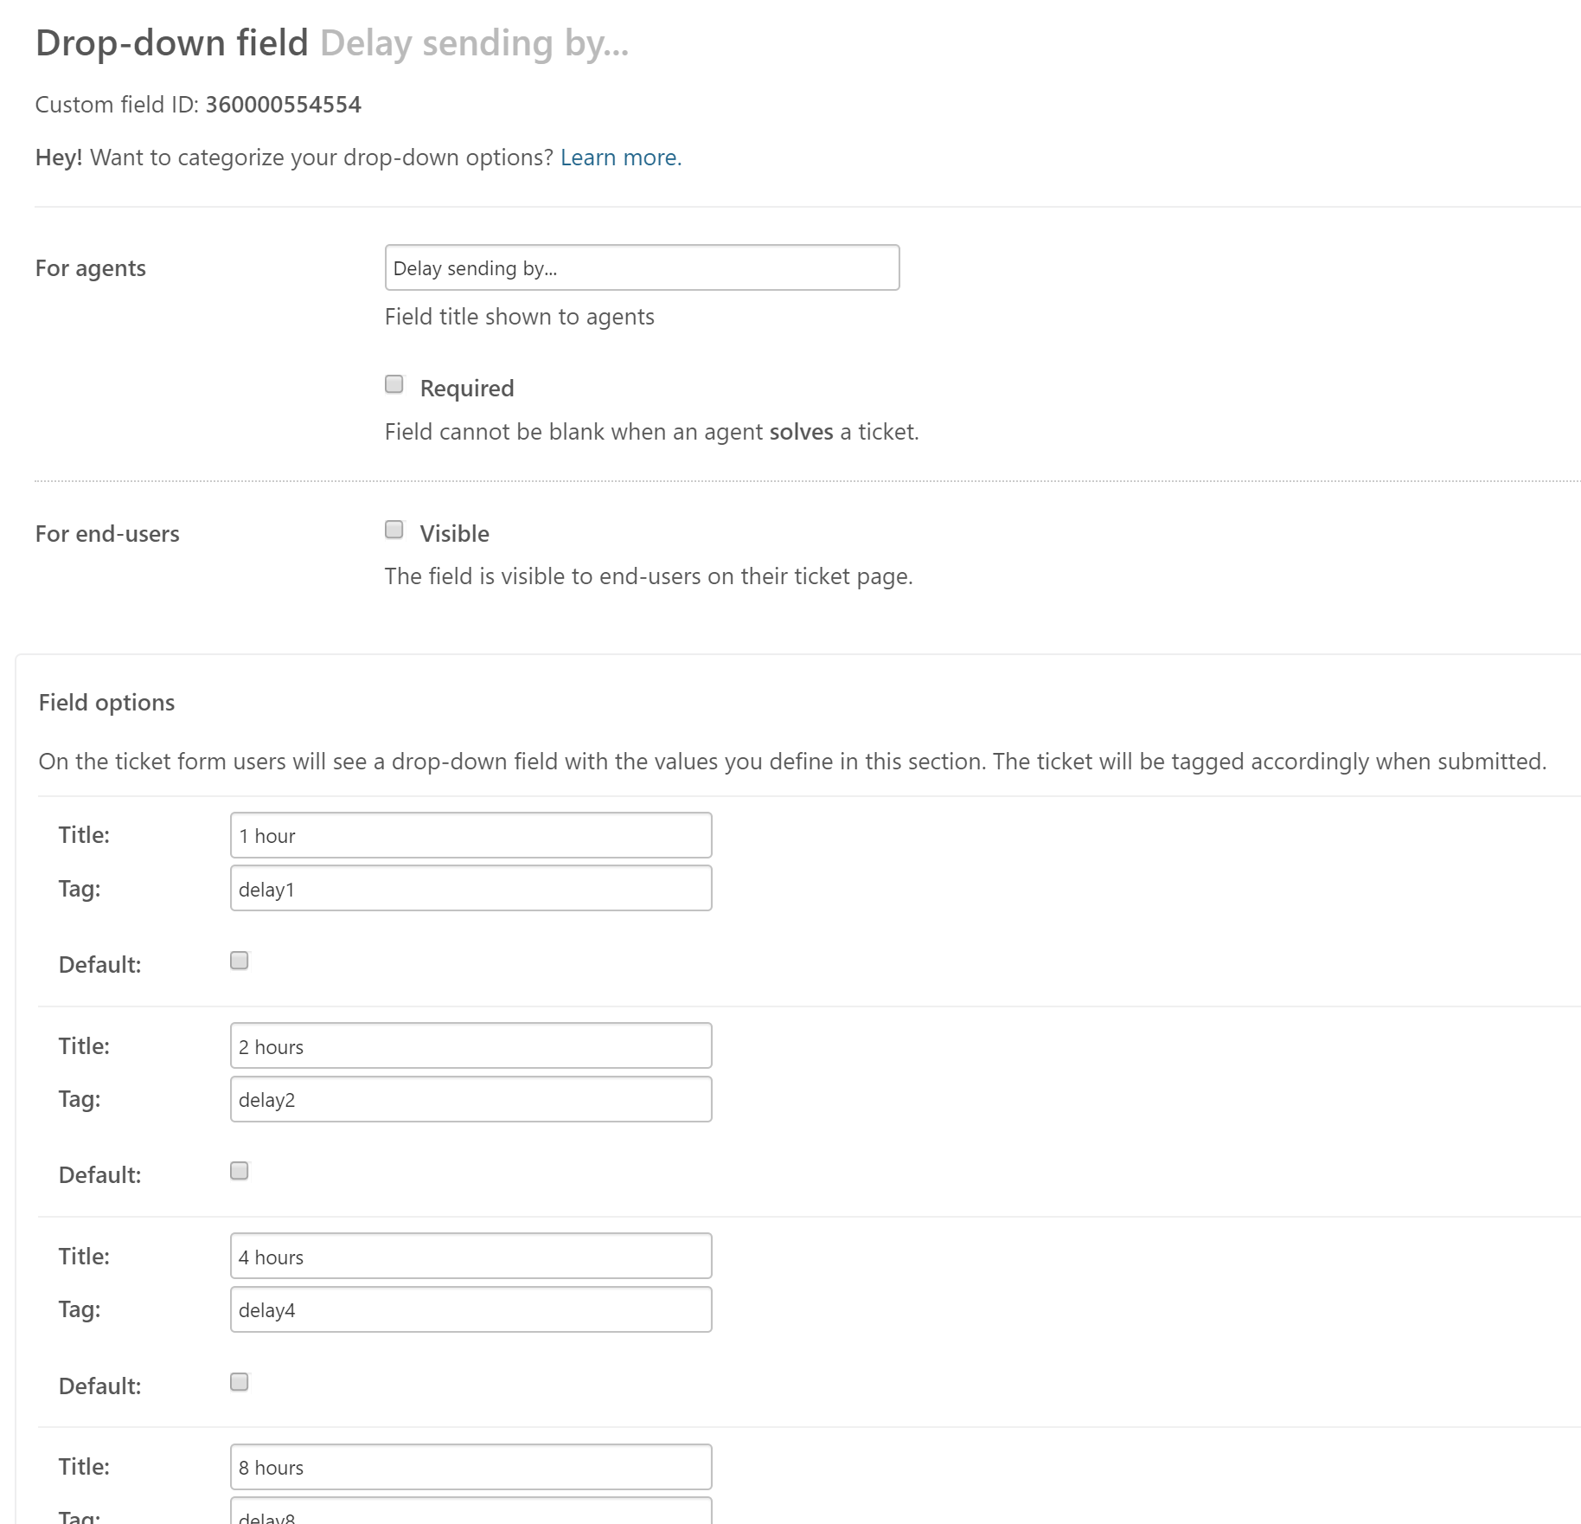
Task: Click the tag field containing delay1
Action: [x=470, y=889]
